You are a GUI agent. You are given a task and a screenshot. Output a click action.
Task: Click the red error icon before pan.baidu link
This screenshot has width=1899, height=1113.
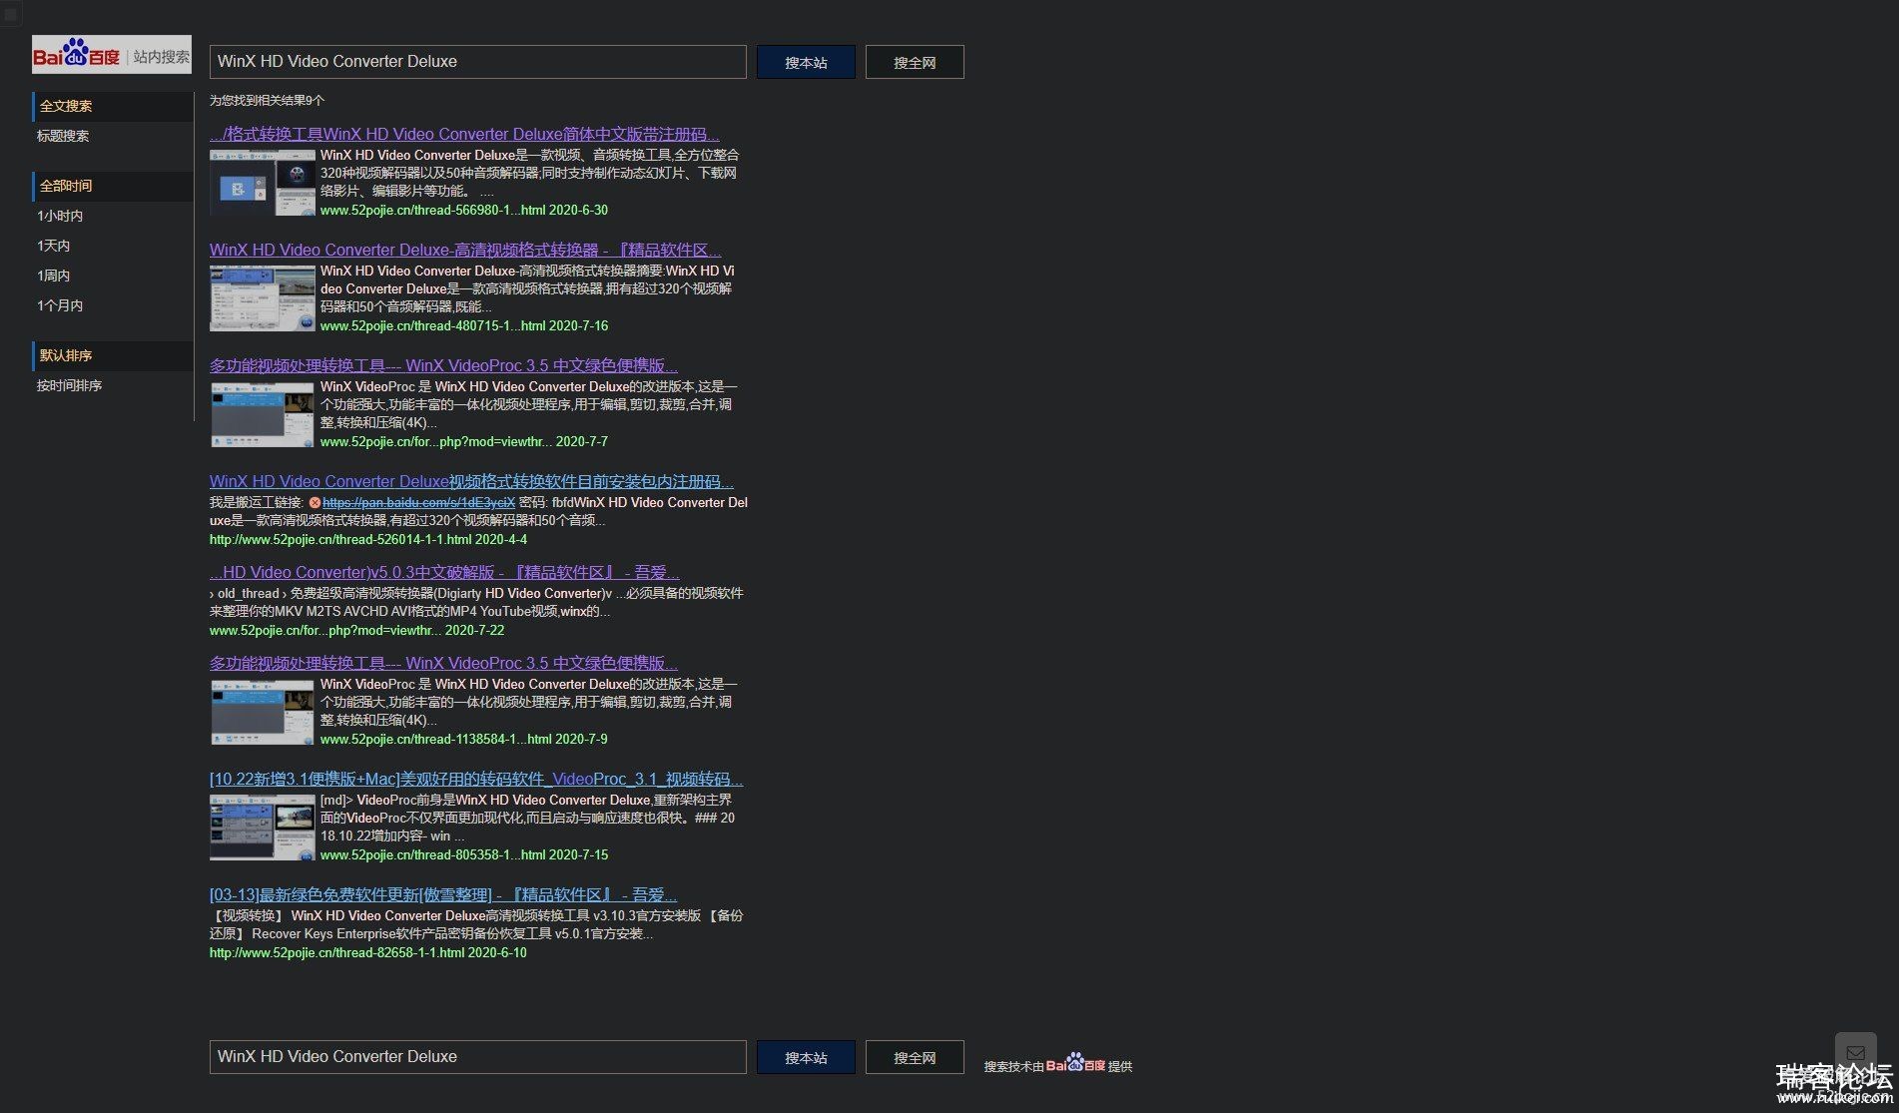click(315, 503)
